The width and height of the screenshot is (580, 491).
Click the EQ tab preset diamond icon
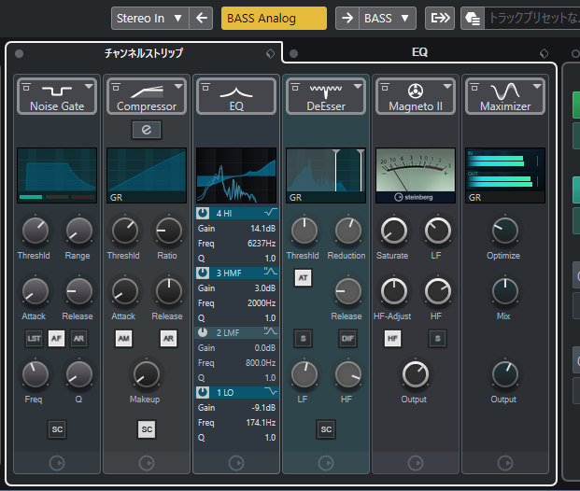point(544,53)
